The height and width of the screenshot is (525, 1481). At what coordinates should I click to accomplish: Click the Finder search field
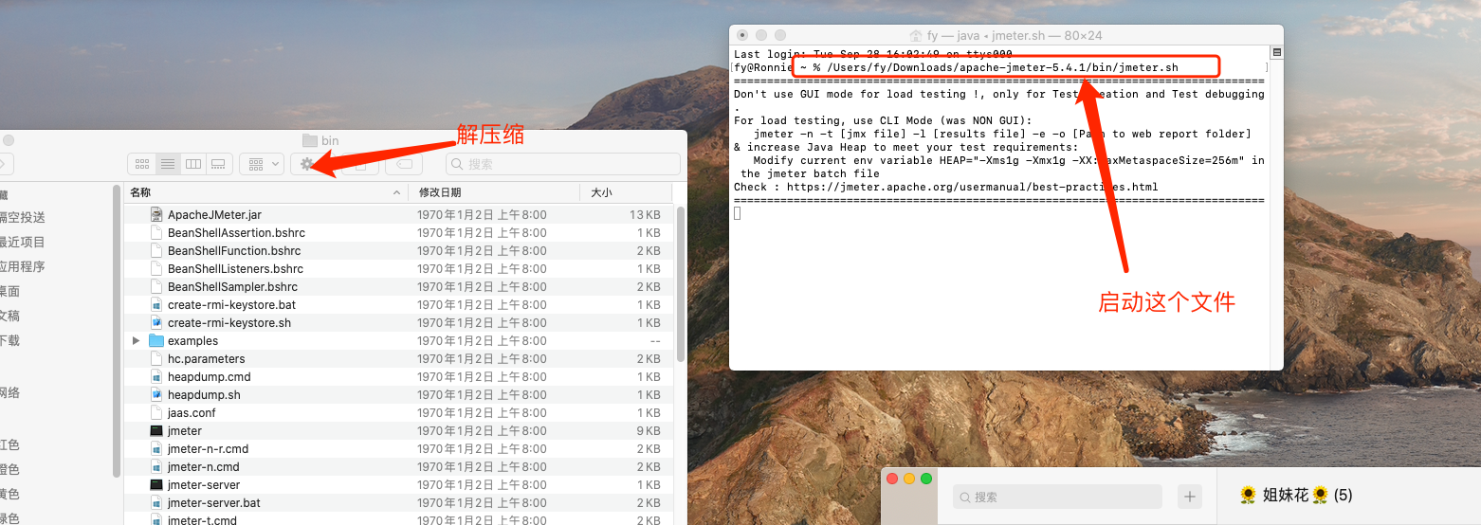pos(563,164)
